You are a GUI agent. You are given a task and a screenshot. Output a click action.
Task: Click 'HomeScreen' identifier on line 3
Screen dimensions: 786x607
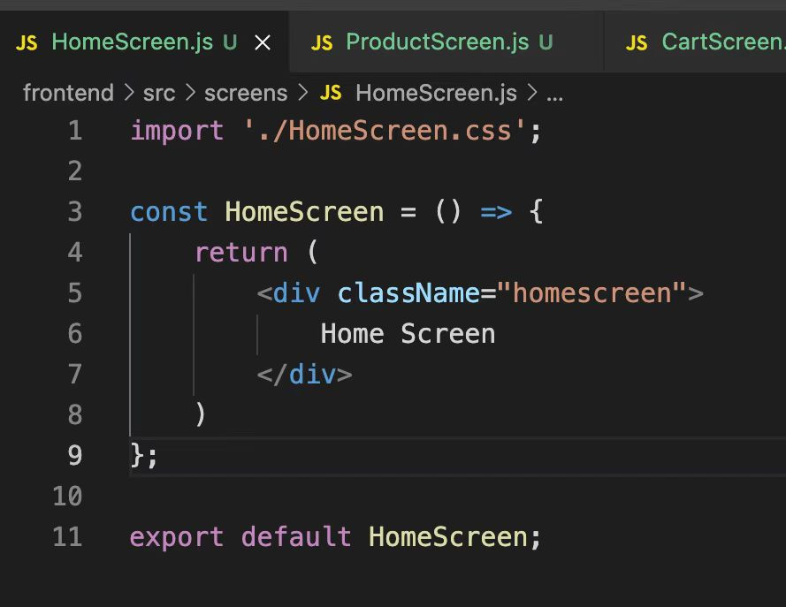point(304,212)
